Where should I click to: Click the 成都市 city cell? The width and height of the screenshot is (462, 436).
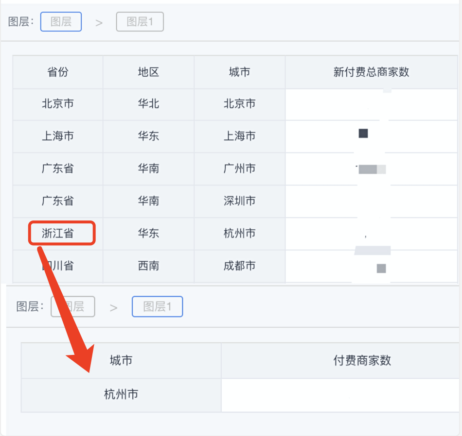(x=239, y=266)
